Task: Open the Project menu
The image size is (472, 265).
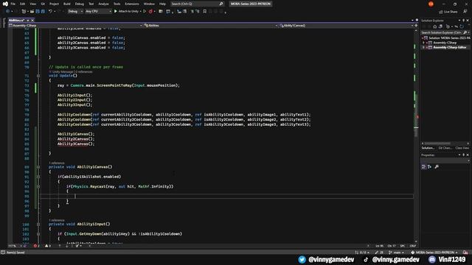Action: (x=54, y=4)
